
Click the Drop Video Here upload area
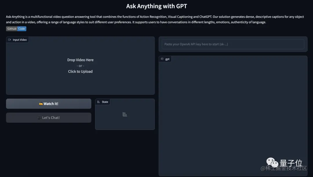click(x=80, y=66)
